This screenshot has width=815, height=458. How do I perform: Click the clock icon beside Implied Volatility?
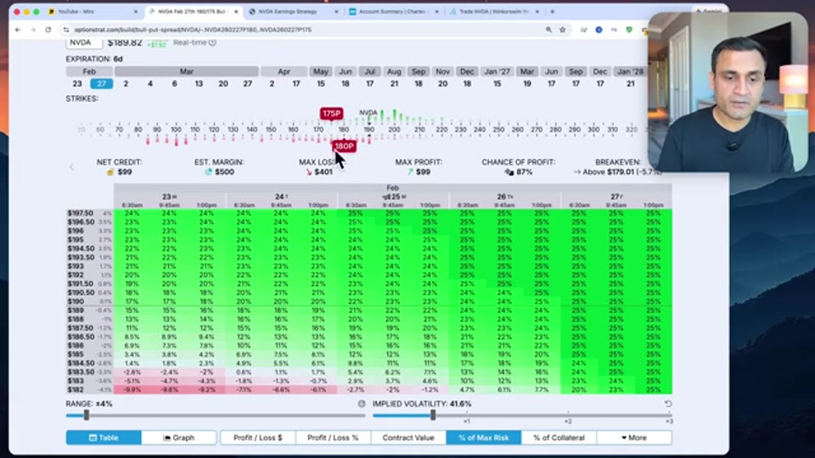click(362, 404)
